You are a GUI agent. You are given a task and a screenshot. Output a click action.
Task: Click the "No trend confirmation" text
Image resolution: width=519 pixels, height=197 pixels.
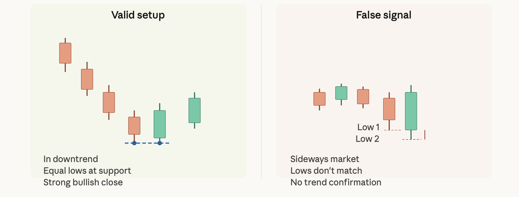click(x=336, y=182)
